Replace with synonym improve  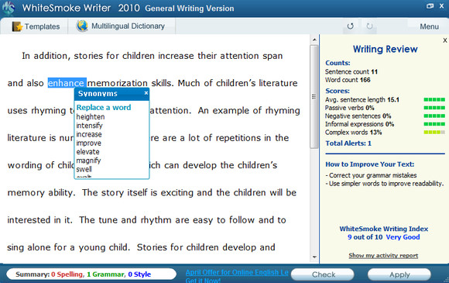click(88, 143)
